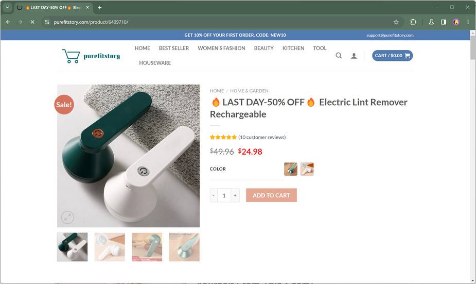Open the user account icon

click(354, 56)
